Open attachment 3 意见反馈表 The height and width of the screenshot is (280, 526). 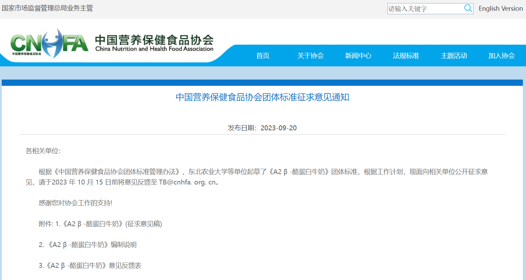pos(90,266)
